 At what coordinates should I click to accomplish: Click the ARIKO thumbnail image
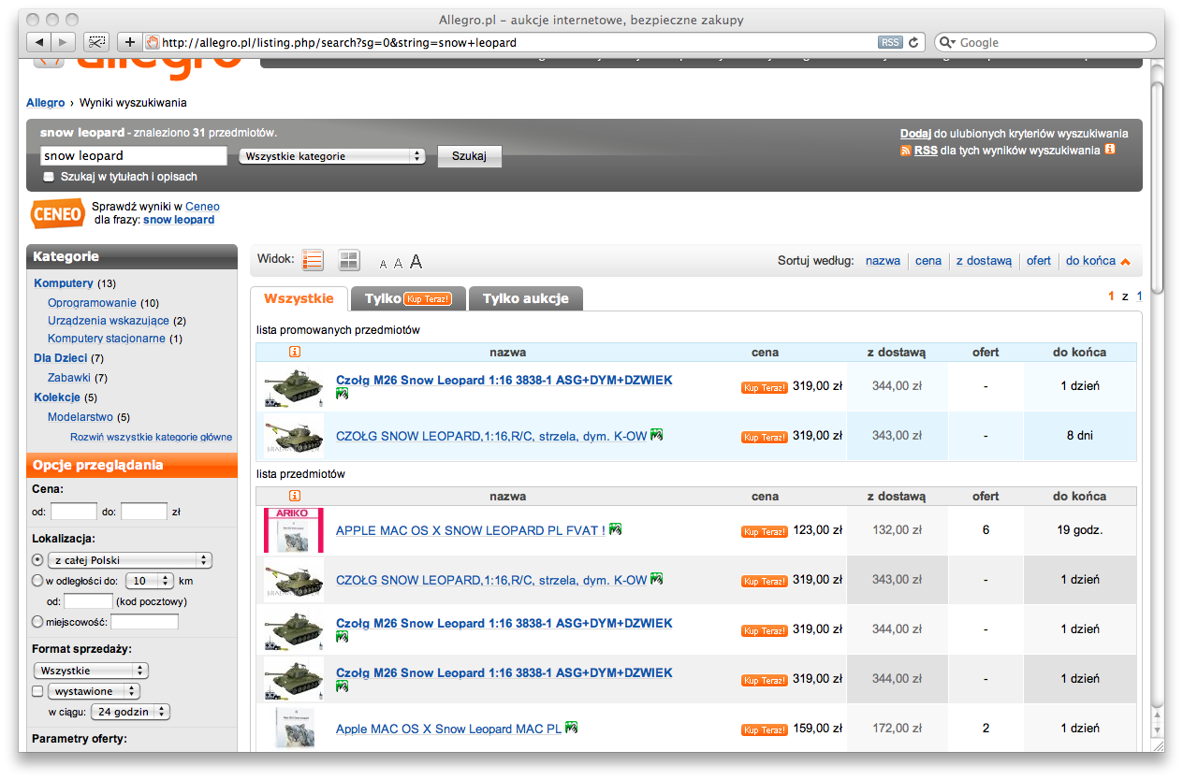click(294, 530)
